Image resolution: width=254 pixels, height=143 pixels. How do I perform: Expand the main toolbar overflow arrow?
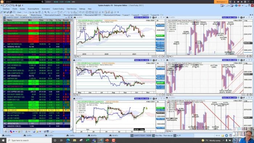(118, 12)
